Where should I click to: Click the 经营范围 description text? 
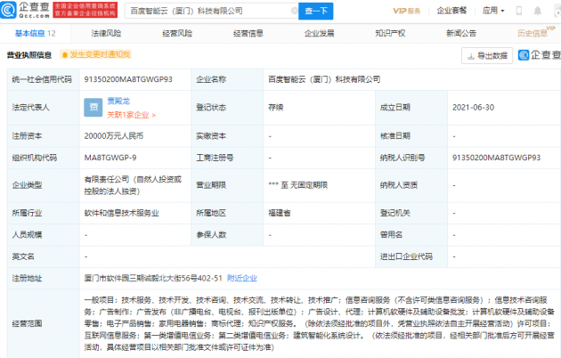pyautogui.click(x=319, y=323)
